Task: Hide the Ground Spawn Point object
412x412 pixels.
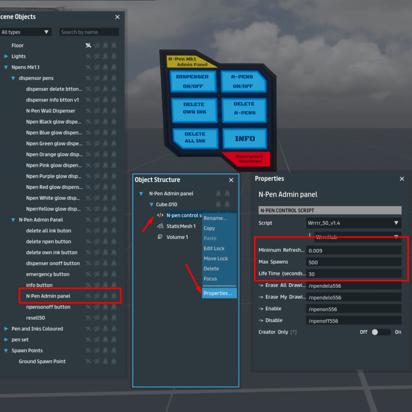Action: (x=97, y=362)
